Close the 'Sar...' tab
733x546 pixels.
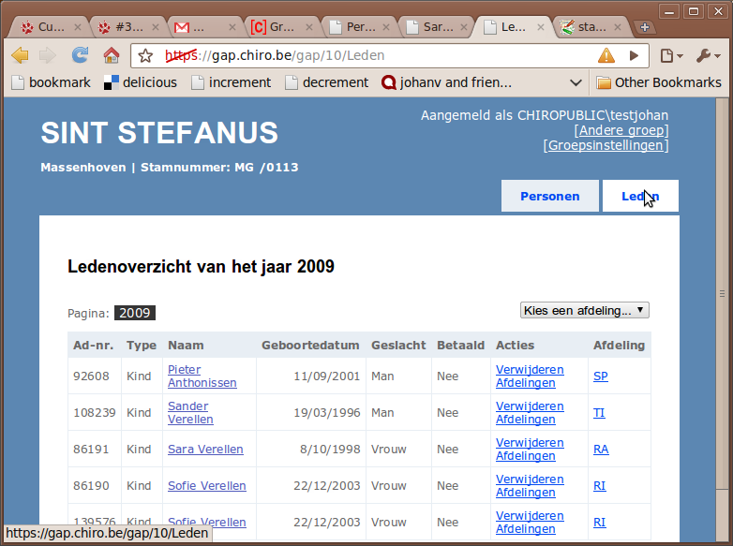click(x=463, y=27)
